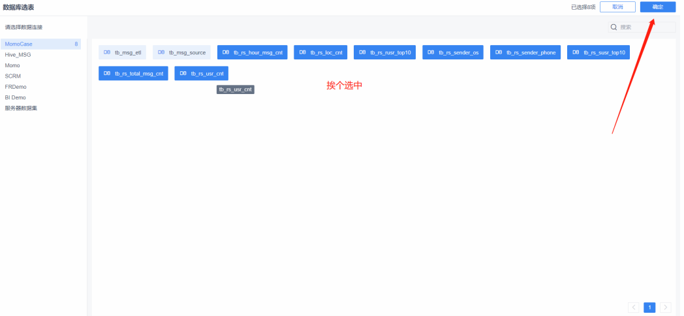The width and height of the screenshot is (684, 316).
Task: Go to previous page arrow
Action: tap(633, 308)
